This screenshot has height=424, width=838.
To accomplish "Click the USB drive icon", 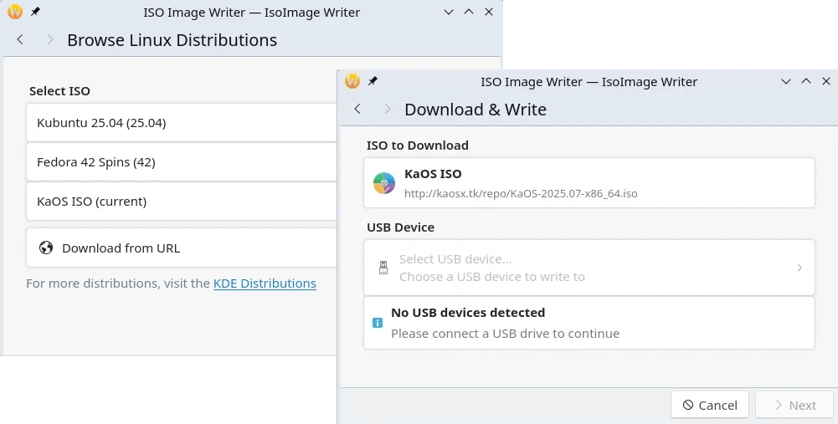I will click(383, 268).
